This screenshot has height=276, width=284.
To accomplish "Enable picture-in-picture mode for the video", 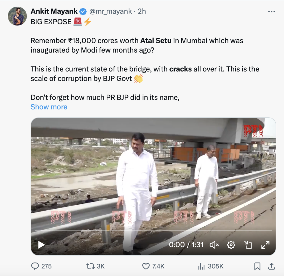I will click(248, 245).
